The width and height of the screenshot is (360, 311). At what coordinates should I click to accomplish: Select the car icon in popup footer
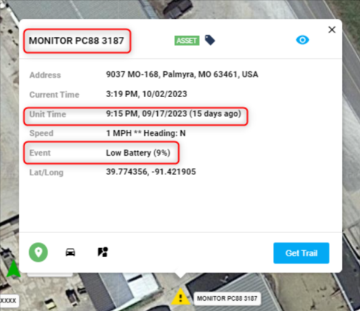coord(70,252)
